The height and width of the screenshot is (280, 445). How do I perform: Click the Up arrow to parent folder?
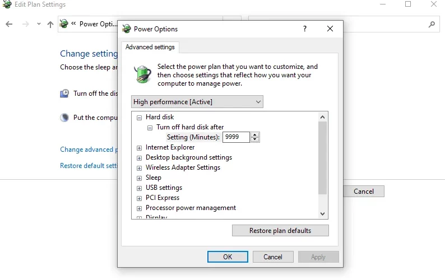[50, 25]
